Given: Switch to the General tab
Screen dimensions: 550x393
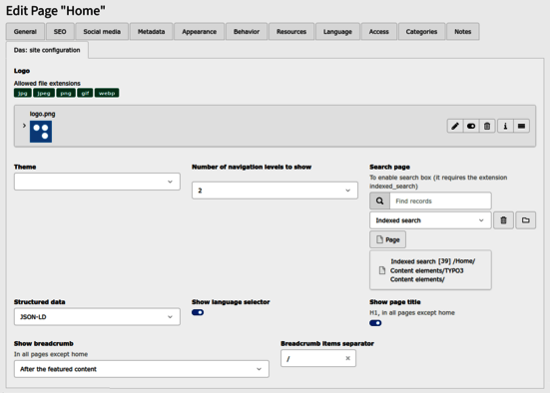Looking at the screenshot, I should pyautogui.click(x=25, y=32).
